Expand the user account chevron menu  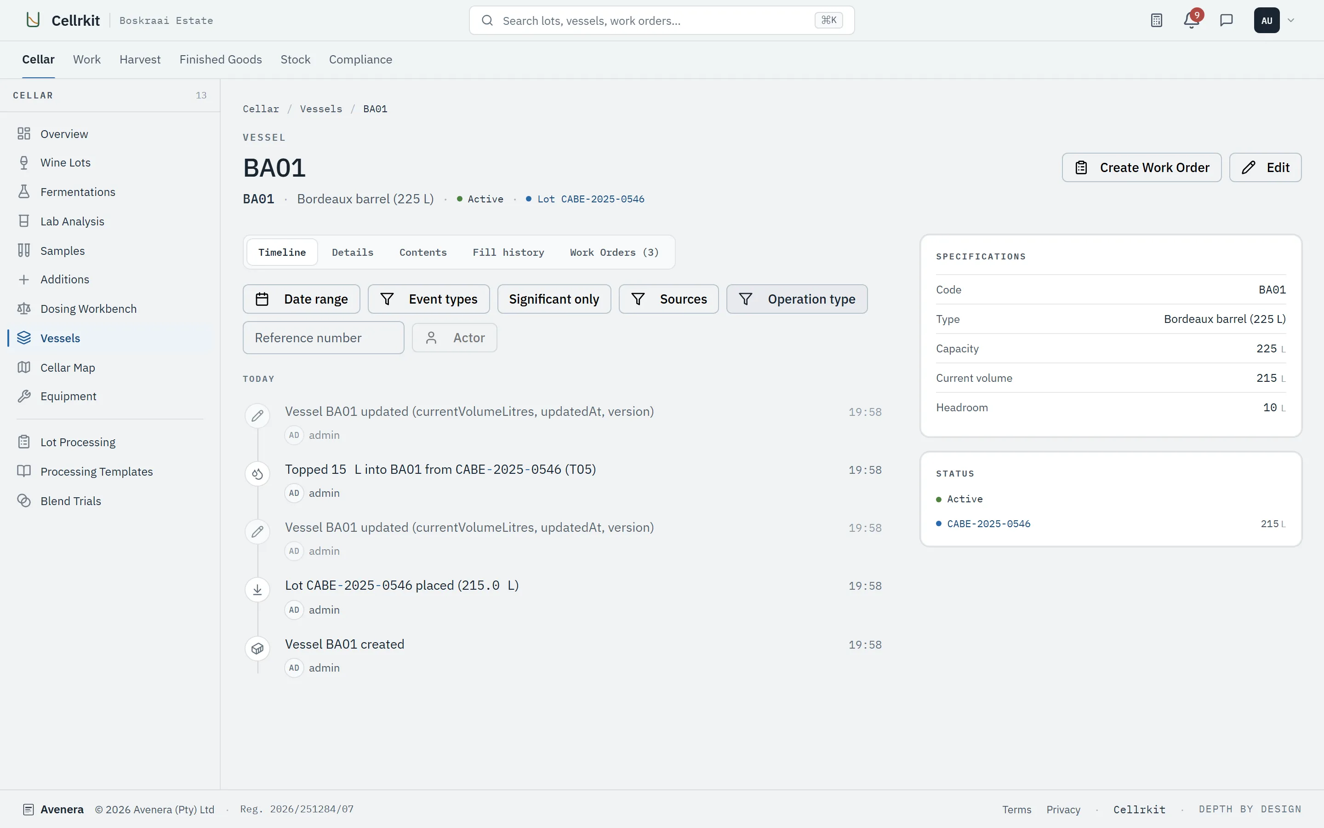(x=1291, y=20)
